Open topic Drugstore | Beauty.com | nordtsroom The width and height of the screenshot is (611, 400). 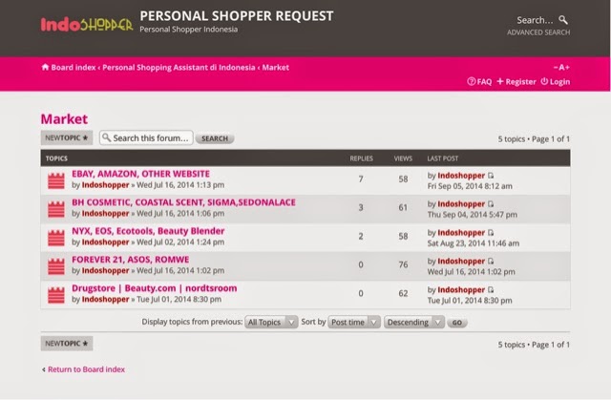pyautogui.click(x=155, y=288)
